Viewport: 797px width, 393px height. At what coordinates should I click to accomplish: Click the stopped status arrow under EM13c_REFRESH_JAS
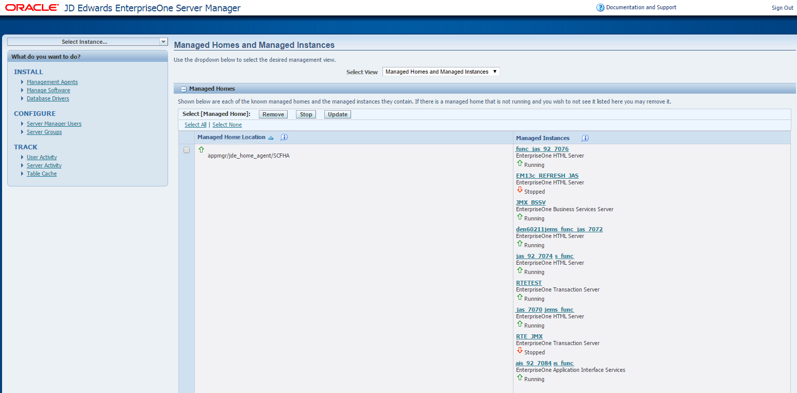click(520, 190)
